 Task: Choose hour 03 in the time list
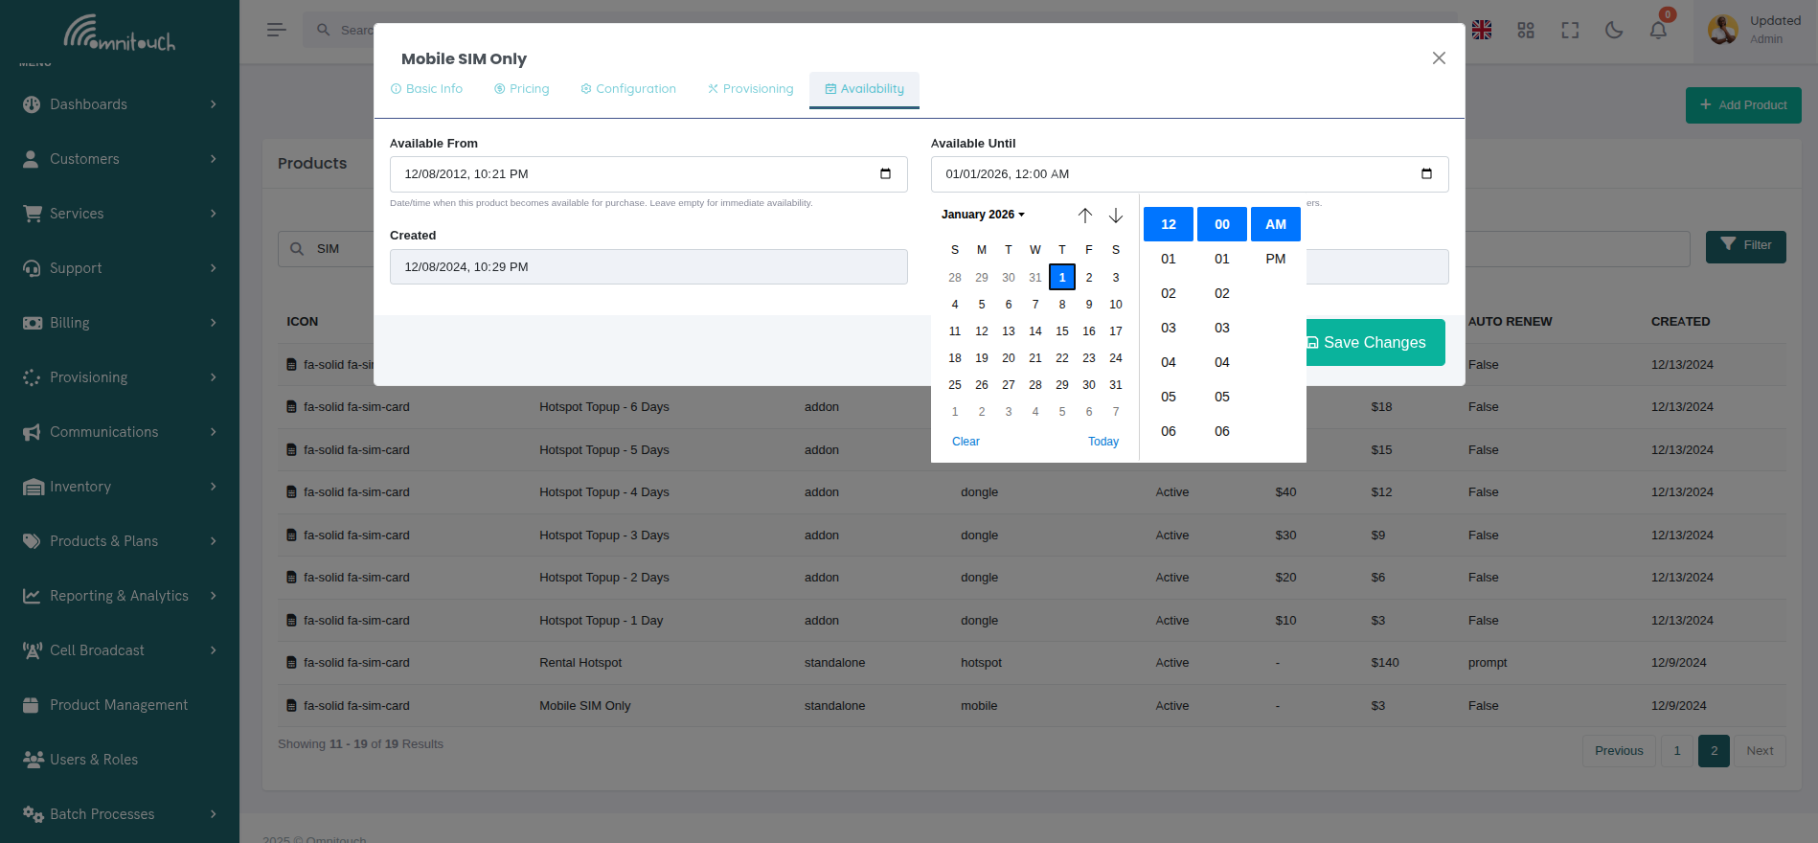pos(1169,328)
